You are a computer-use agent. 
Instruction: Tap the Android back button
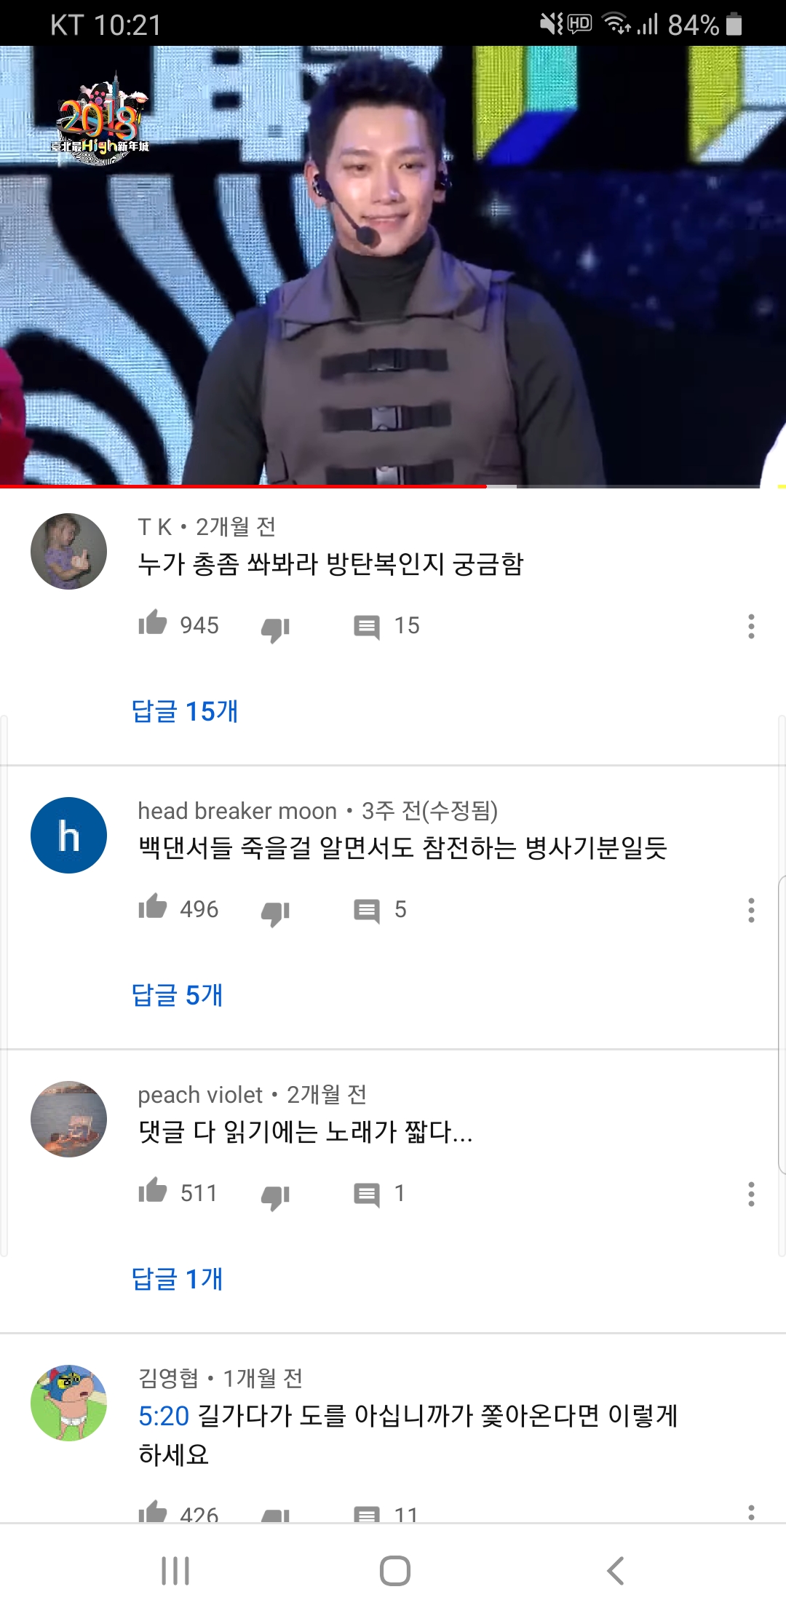(x=616, y=1570)
